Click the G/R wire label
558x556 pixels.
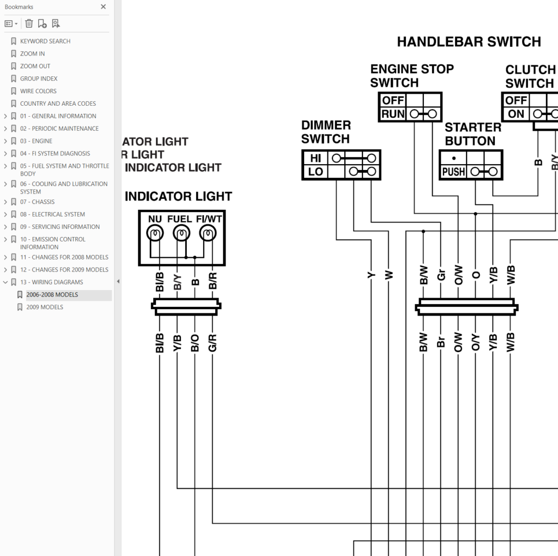click(x=213, y=343)
